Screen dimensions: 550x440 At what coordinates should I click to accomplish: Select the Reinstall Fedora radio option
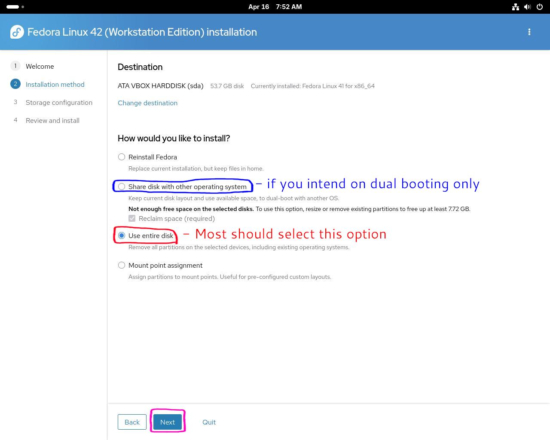[122, 157]
